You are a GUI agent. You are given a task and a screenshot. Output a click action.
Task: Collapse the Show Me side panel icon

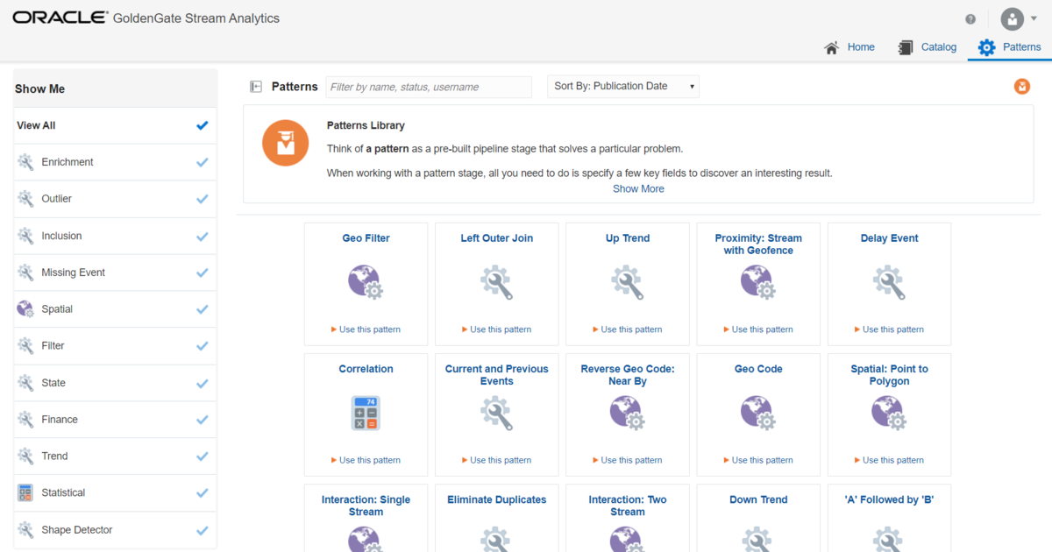256,86
